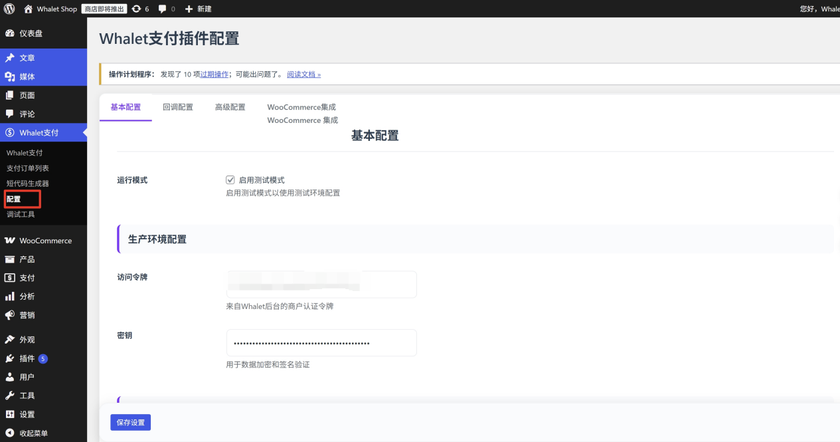This screenshot has height=442, width=840.
Task: Click the 过期操作 link in the notice
Action: (x=214, y=74)
